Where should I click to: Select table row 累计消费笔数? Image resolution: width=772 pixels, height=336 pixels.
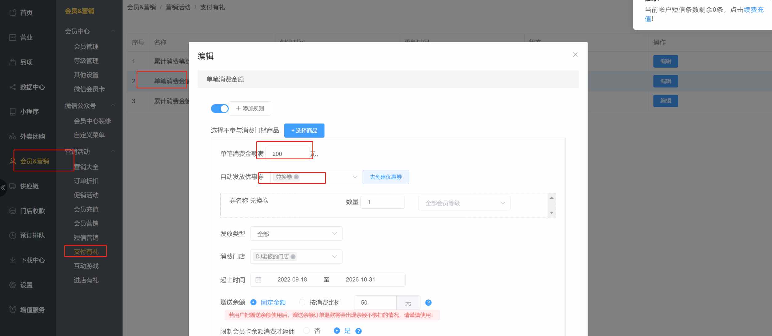coord(171,61)
